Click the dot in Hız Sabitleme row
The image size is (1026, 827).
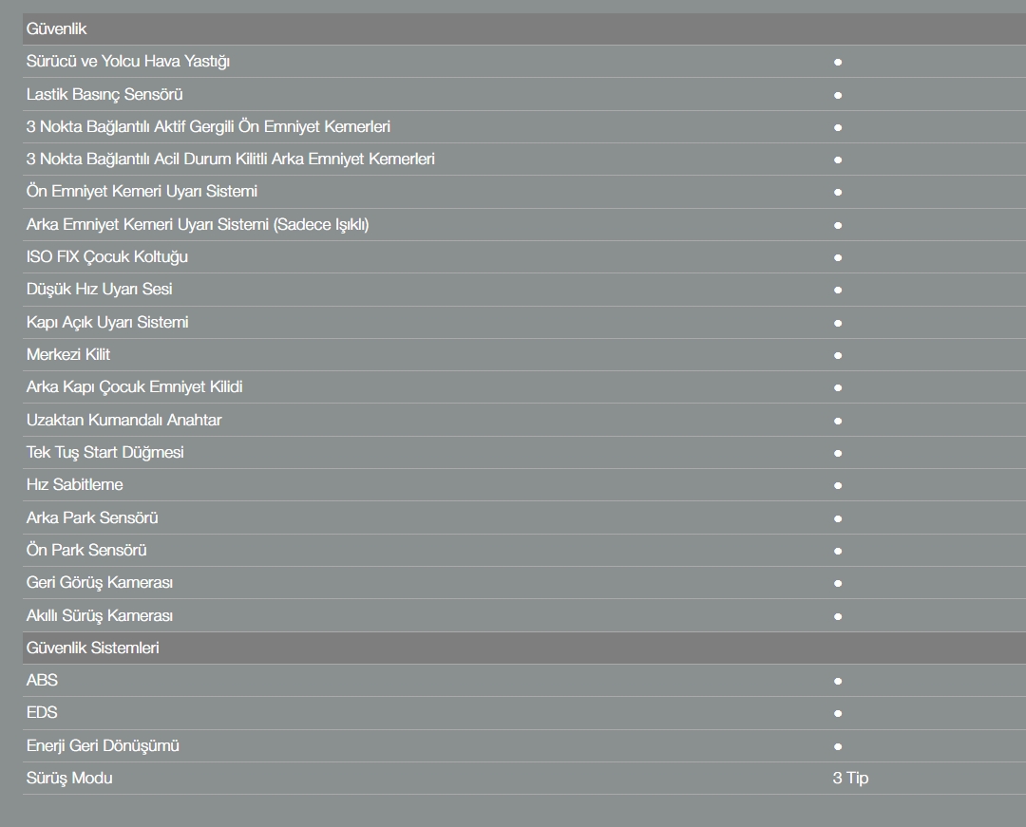point(838,486)
